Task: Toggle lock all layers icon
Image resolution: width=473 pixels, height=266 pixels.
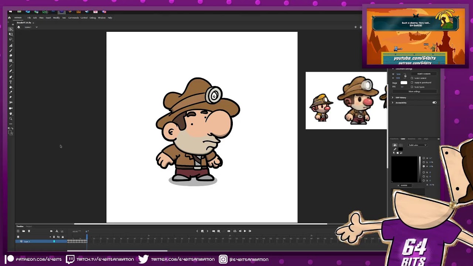Action: coord(62,237)
